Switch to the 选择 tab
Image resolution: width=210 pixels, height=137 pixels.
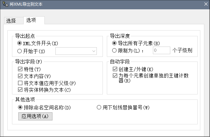[11, 20]
